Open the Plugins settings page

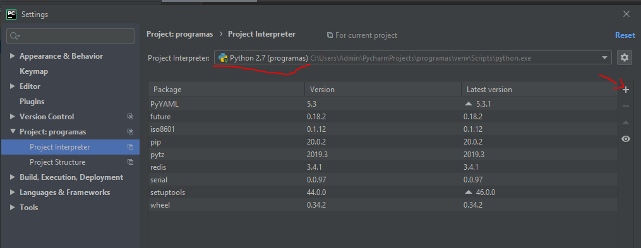(x=32, y=102)
